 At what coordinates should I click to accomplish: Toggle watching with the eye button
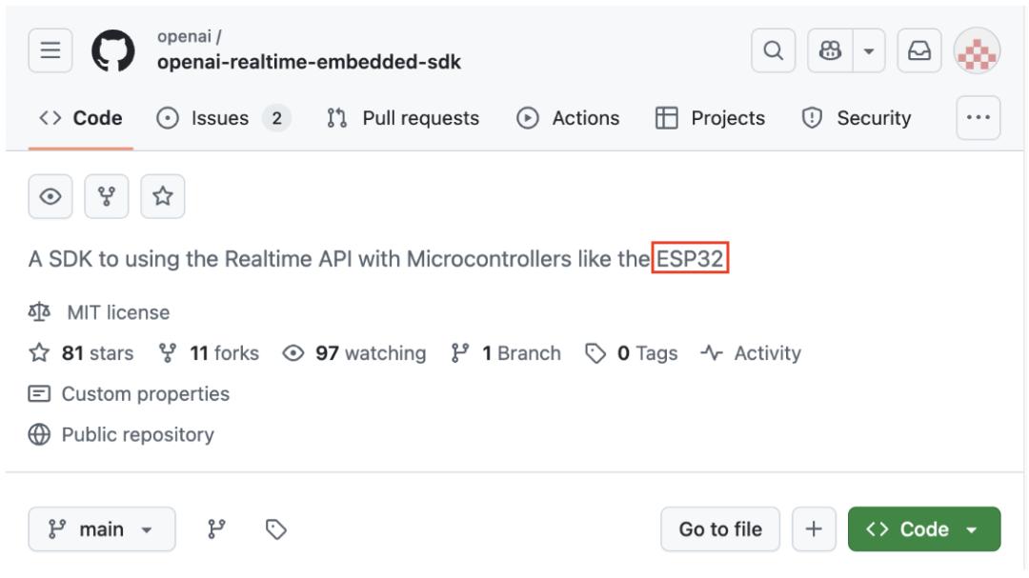[x=51, y=197]
